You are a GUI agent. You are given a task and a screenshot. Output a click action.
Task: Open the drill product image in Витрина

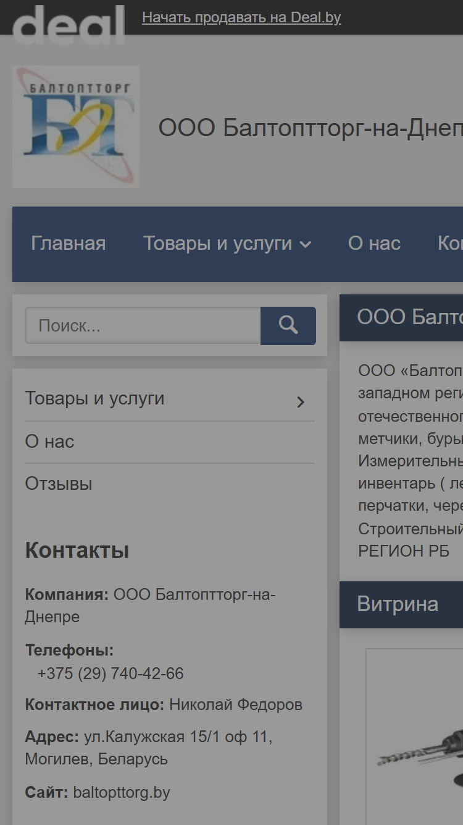(x=415, y=736)
